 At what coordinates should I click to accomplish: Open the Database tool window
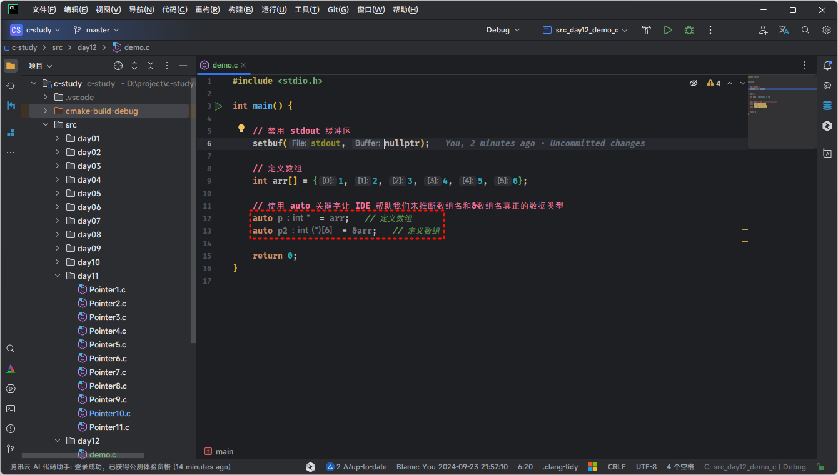827,106
